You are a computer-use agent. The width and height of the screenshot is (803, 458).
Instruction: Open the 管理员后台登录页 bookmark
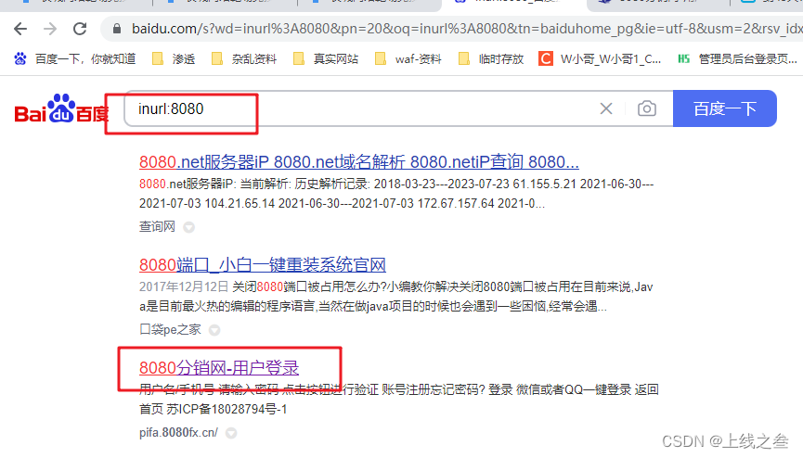click(737, 58)
